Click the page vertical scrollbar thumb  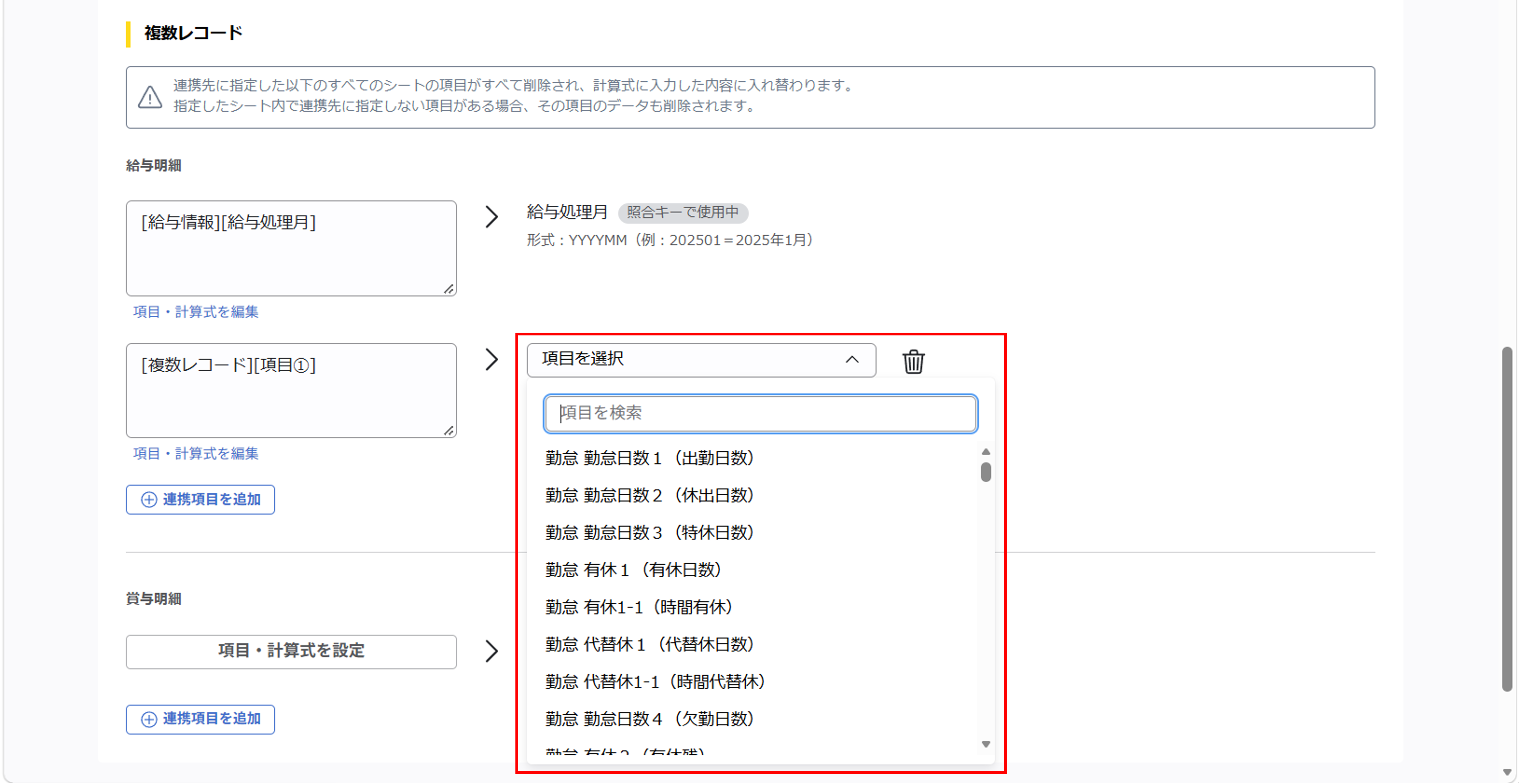[1507, 519]
